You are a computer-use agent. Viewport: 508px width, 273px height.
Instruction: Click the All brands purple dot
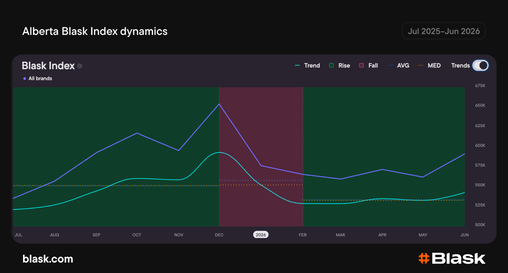[x=24, y=79]
